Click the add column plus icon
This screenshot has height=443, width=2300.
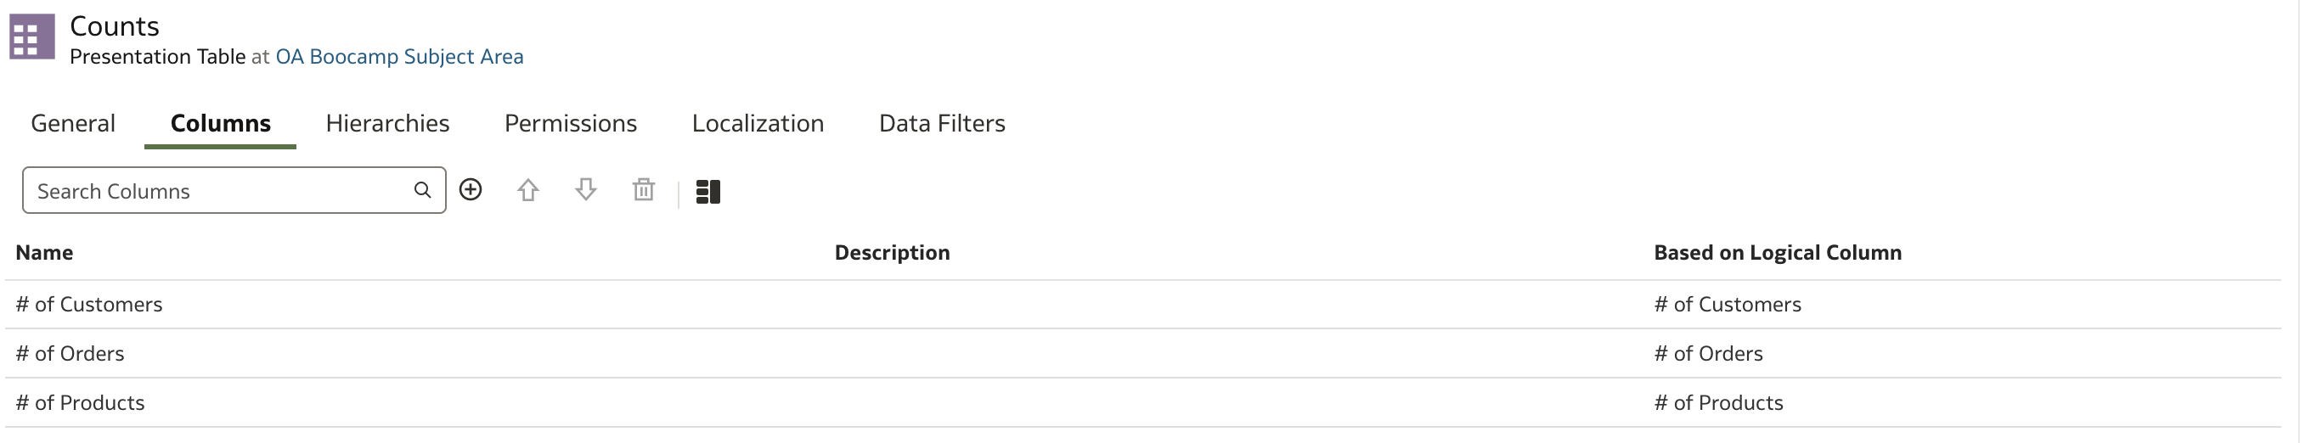tap(471, 190)
